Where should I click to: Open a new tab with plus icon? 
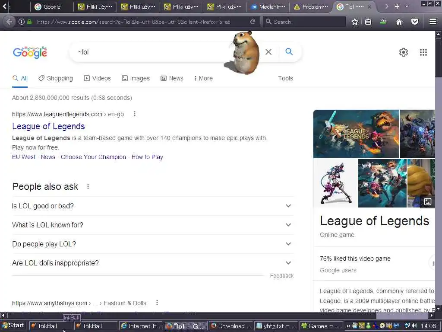point(397,6)
